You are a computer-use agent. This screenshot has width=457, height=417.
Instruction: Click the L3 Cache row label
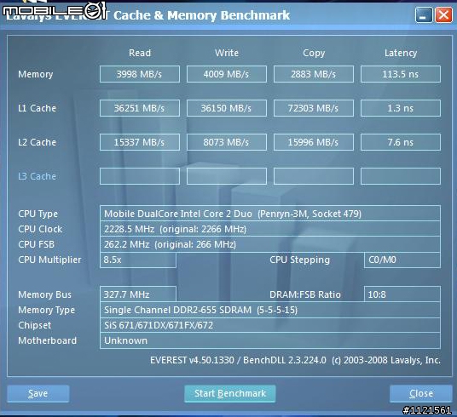(37, 176)
